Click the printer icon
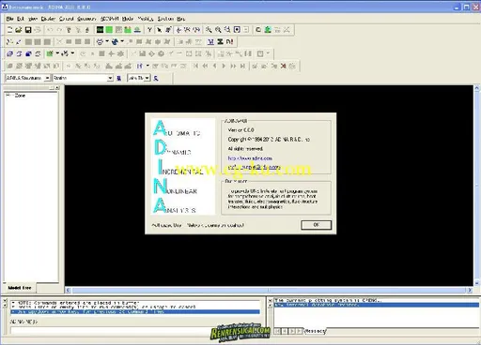Screen dimensions: 481x345 [100, 41]
